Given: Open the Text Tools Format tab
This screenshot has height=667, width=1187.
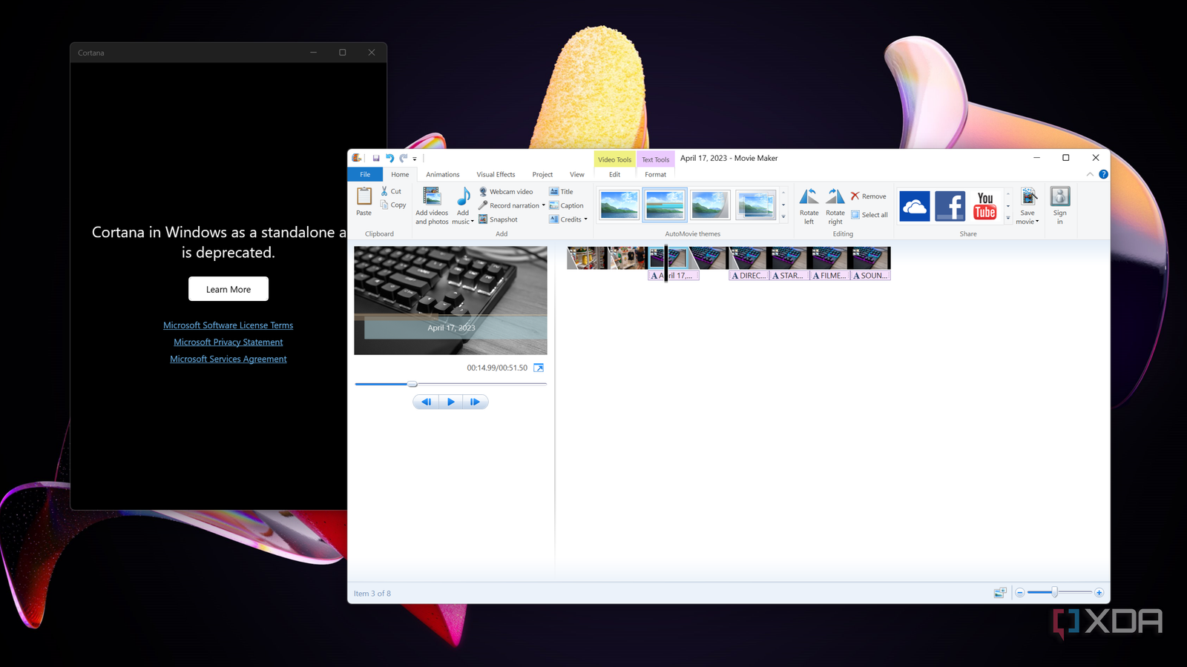Looking at the screenshot, I should 655,174.
